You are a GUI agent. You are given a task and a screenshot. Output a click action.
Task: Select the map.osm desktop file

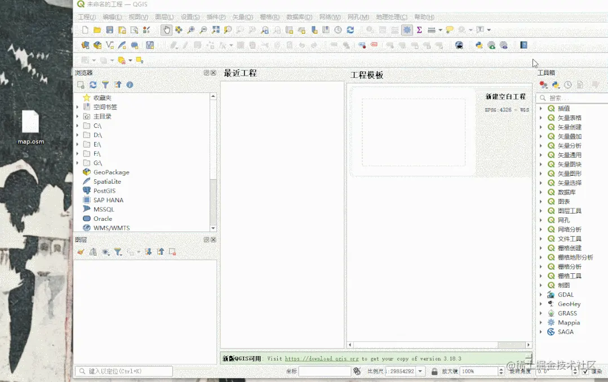[30, 127]
